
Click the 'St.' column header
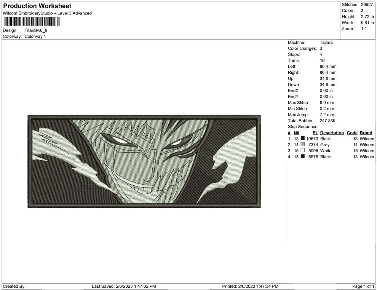[x=315, y=133]
